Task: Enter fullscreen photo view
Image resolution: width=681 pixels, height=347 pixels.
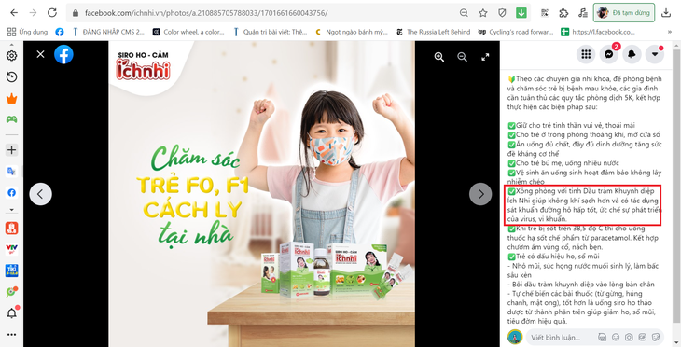Action: tap(485, 57)
